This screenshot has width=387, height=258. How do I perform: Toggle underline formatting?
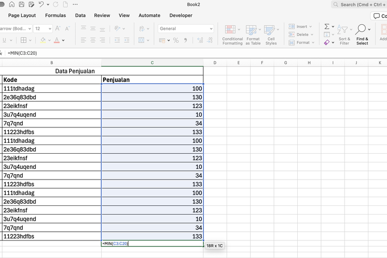coord(4,40)
